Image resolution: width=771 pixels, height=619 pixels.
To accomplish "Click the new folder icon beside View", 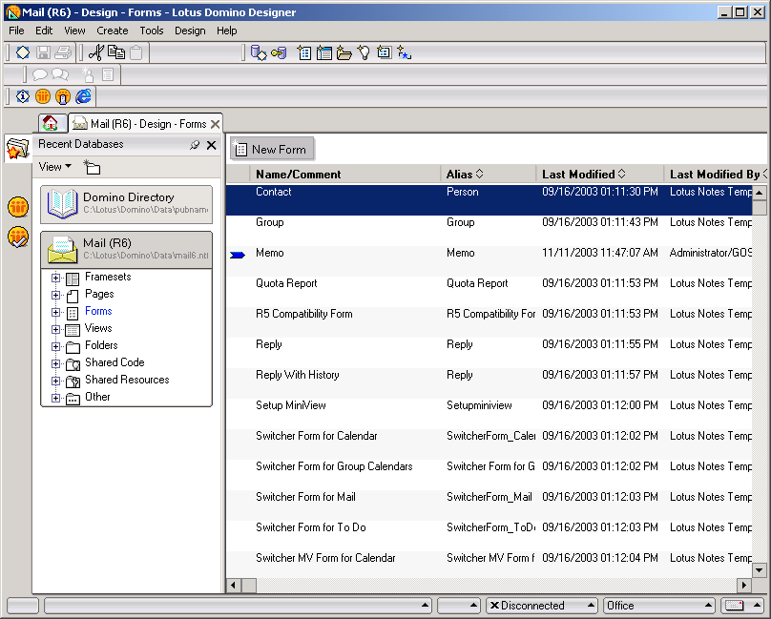I will pyautogui.click(x=92, y=168).
